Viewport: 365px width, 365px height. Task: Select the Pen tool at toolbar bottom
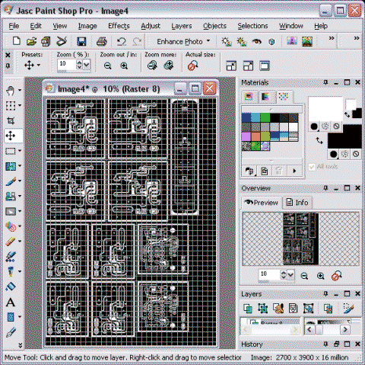pos(11,332)
